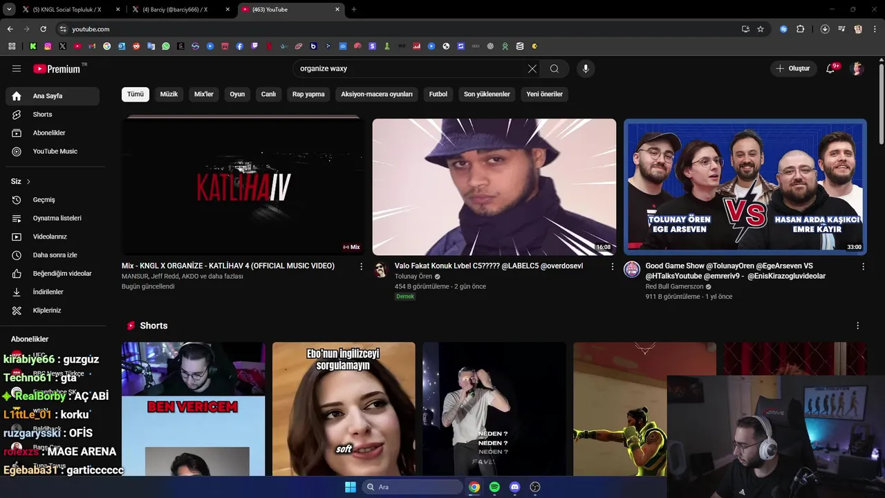Open the Windows Start menu
The width and height of the screenshot is (885, 498).
pos(351,487)
